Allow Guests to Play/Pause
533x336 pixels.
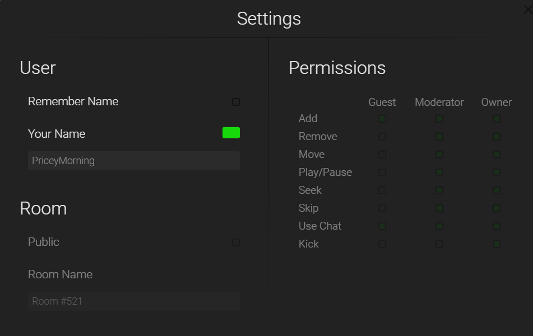tap(382, 172)
